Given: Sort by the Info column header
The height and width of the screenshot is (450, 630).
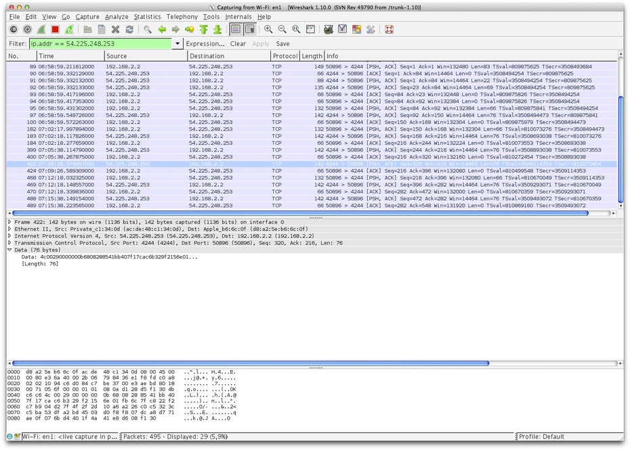Looking at the screenshot, I should [471, 55].
